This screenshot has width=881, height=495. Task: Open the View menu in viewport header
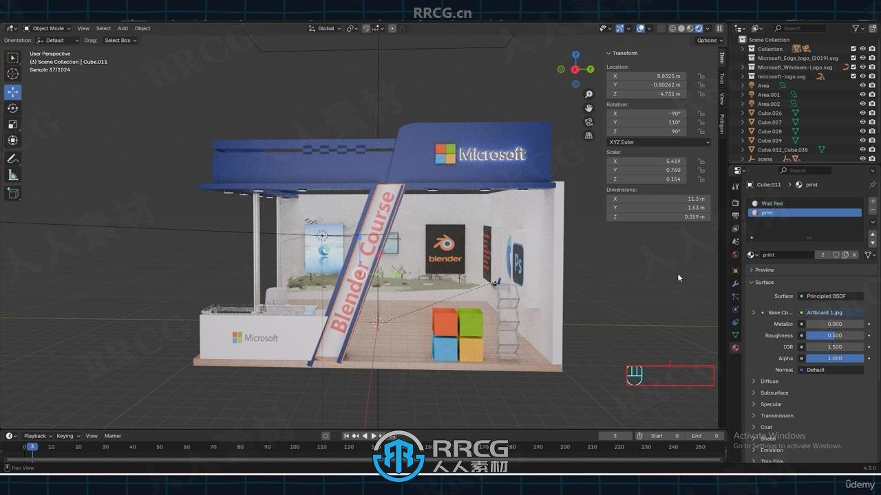coord(83,28)
